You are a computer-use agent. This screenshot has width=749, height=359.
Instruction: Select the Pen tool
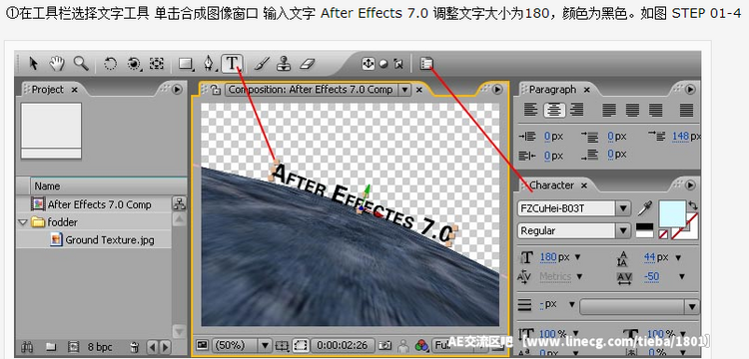(209, 64)
